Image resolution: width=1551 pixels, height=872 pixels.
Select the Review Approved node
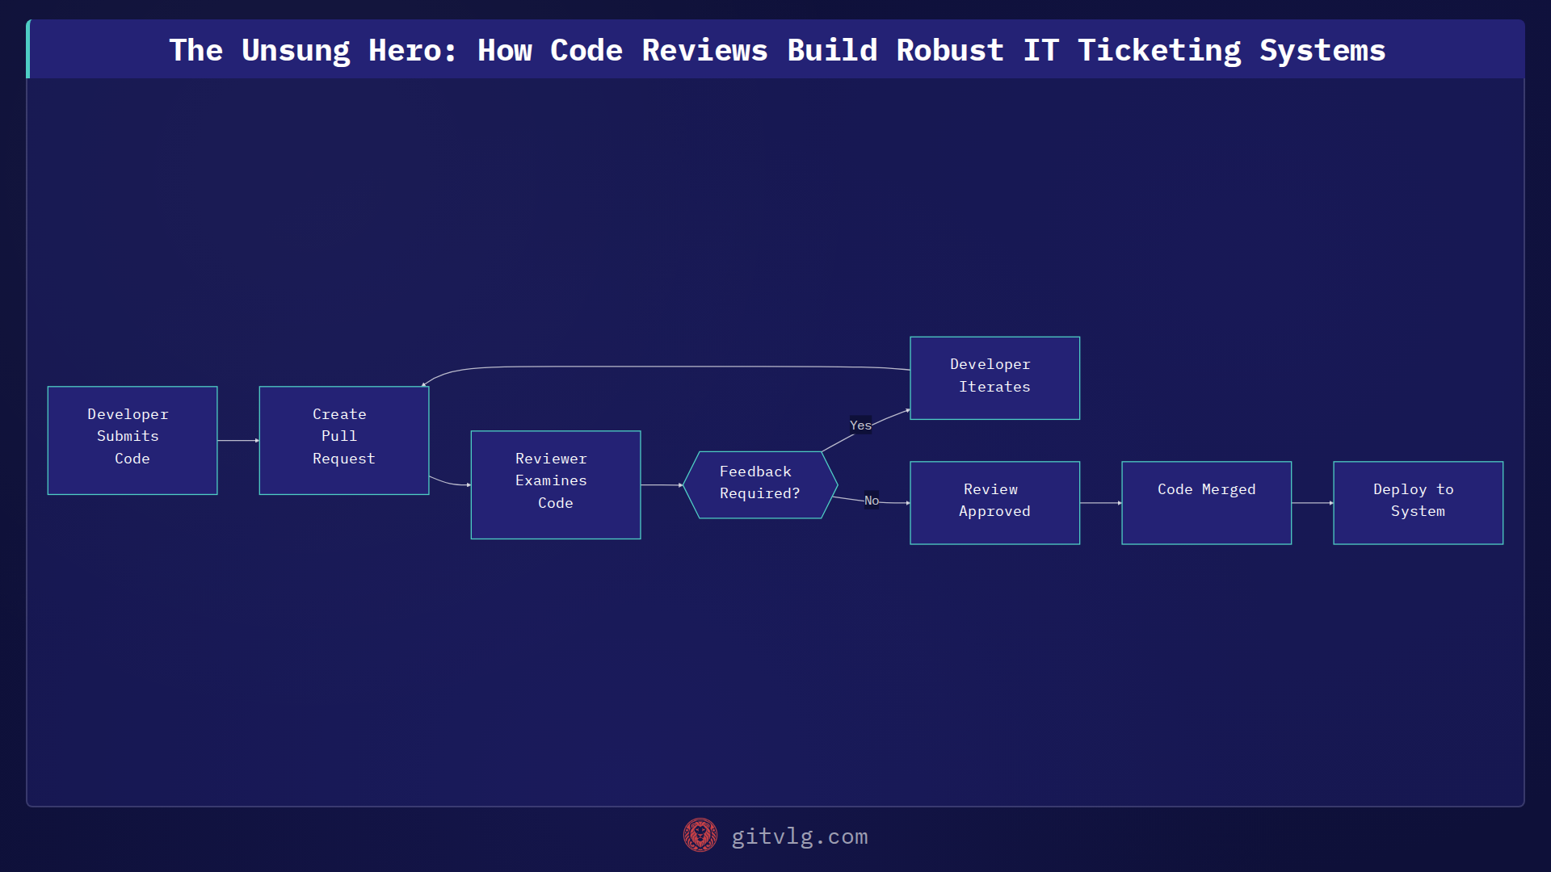(994, 503)
